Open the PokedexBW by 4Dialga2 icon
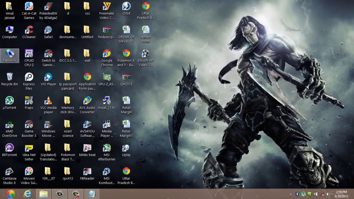This screenshot has width=354, height=199. pos(48,11)
